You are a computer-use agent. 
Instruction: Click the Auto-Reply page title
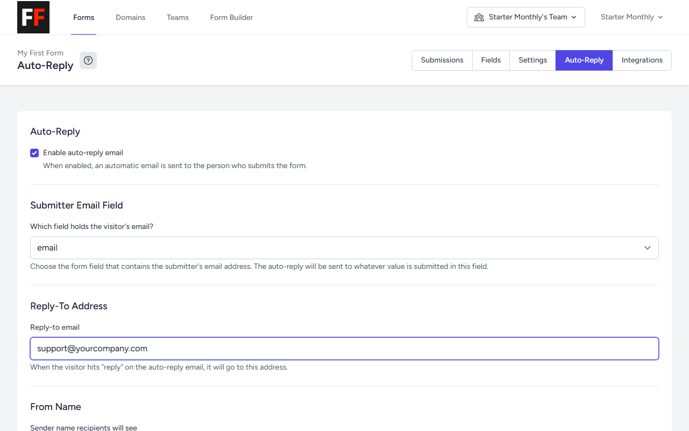45,66
